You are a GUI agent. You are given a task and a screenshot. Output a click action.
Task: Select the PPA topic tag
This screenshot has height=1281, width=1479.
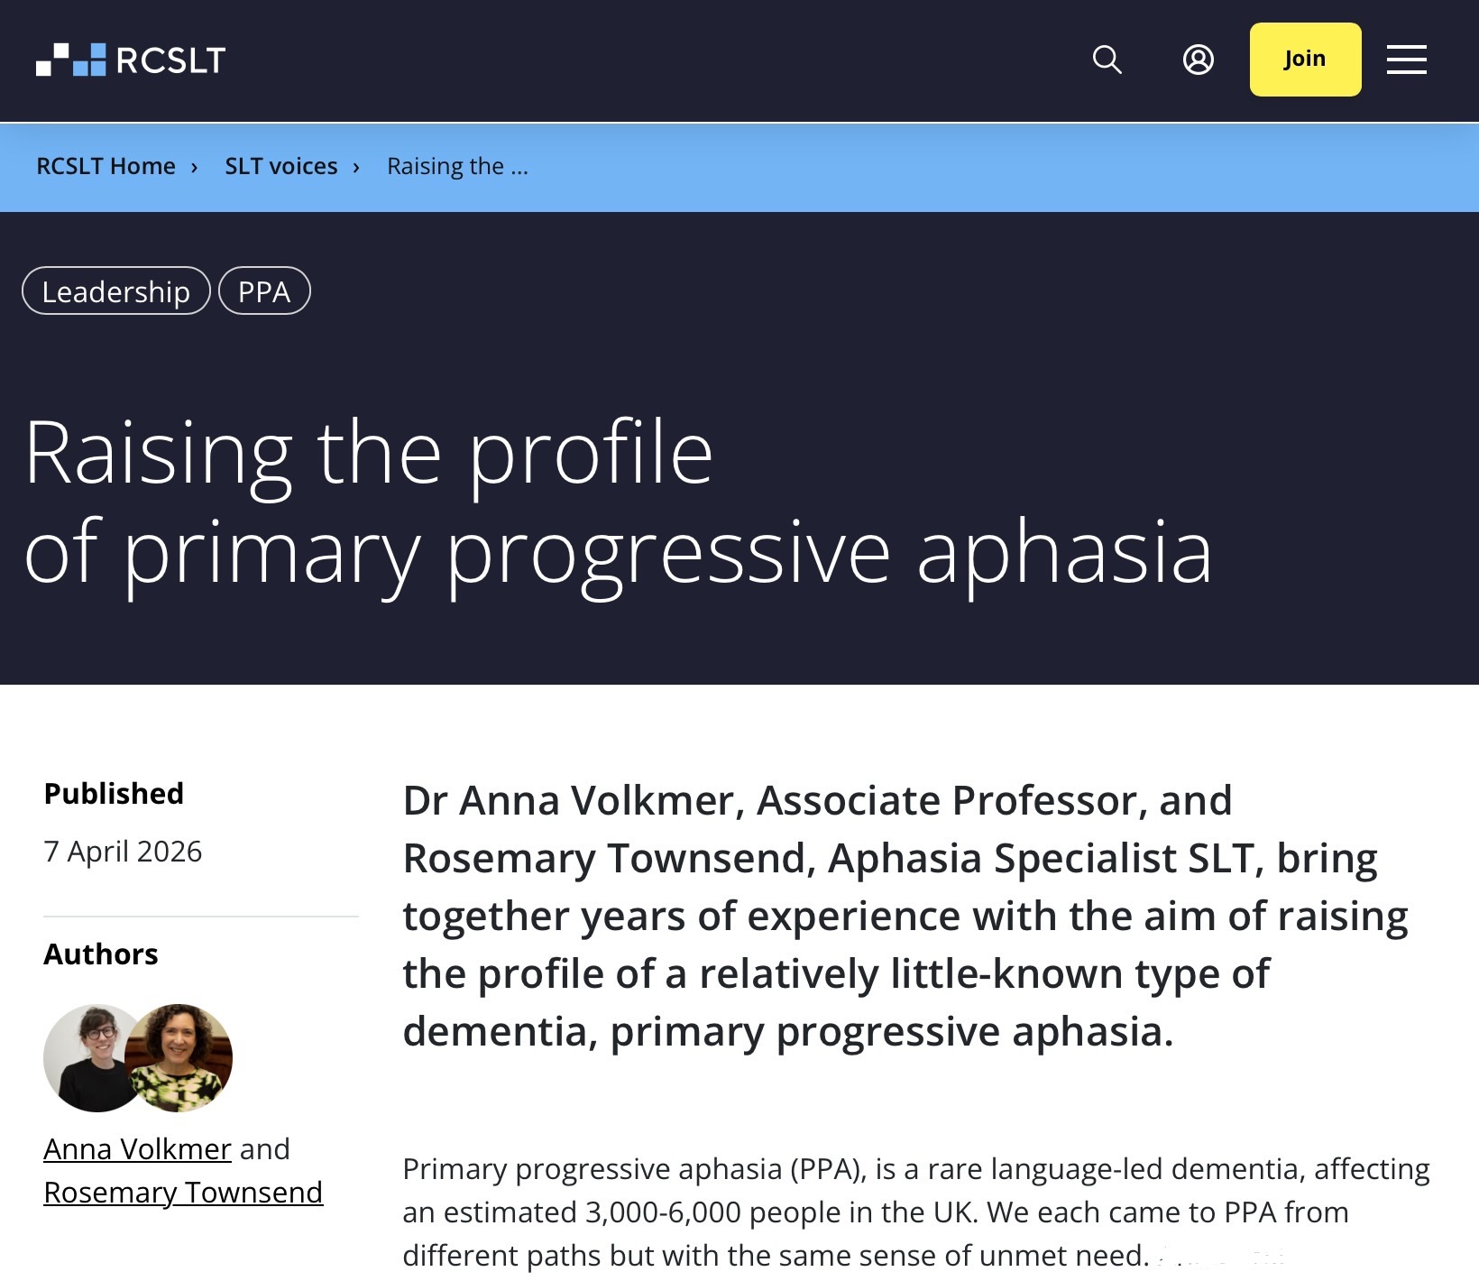(x=264, y=291)
